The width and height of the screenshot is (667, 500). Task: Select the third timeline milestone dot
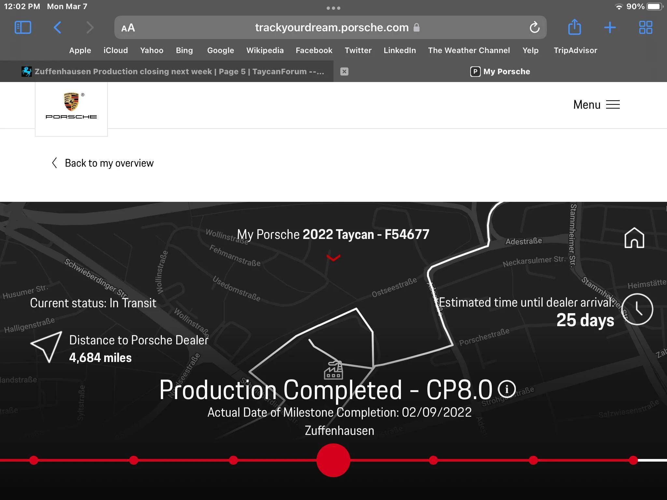233,460
